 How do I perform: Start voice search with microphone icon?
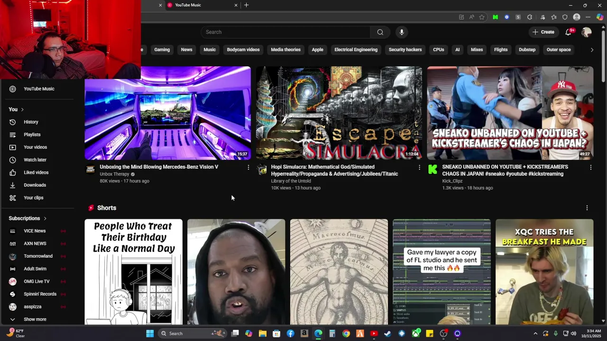[402, 32]
